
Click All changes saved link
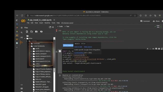pos(67,23)
